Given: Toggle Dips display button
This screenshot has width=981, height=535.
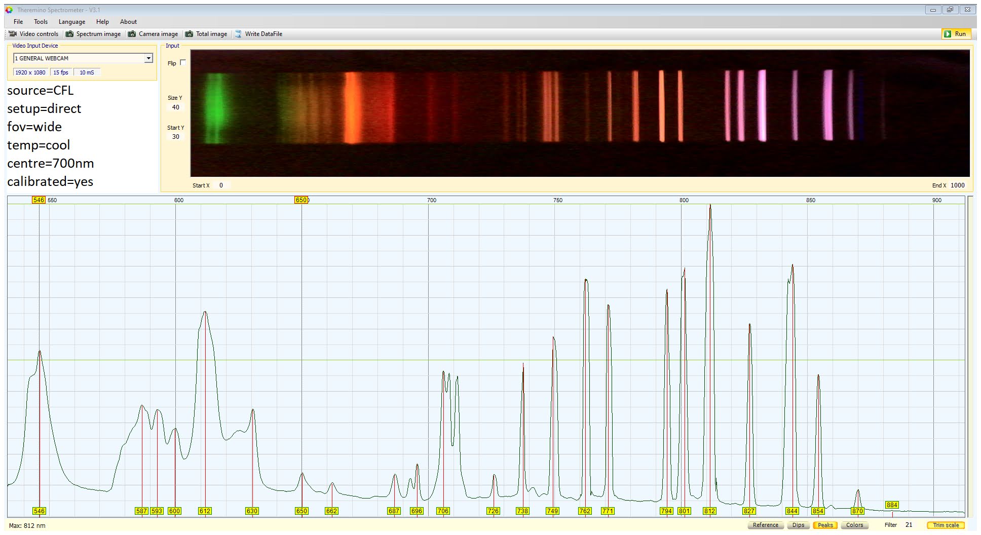Looking at the screenshot, I should (798, 525).
